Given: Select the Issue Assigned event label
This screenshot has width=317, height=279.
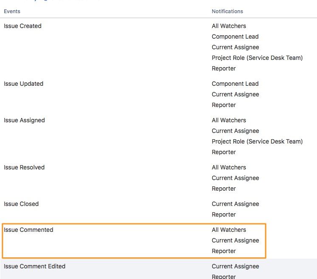Looking at the screenshot, I should 24,120.
